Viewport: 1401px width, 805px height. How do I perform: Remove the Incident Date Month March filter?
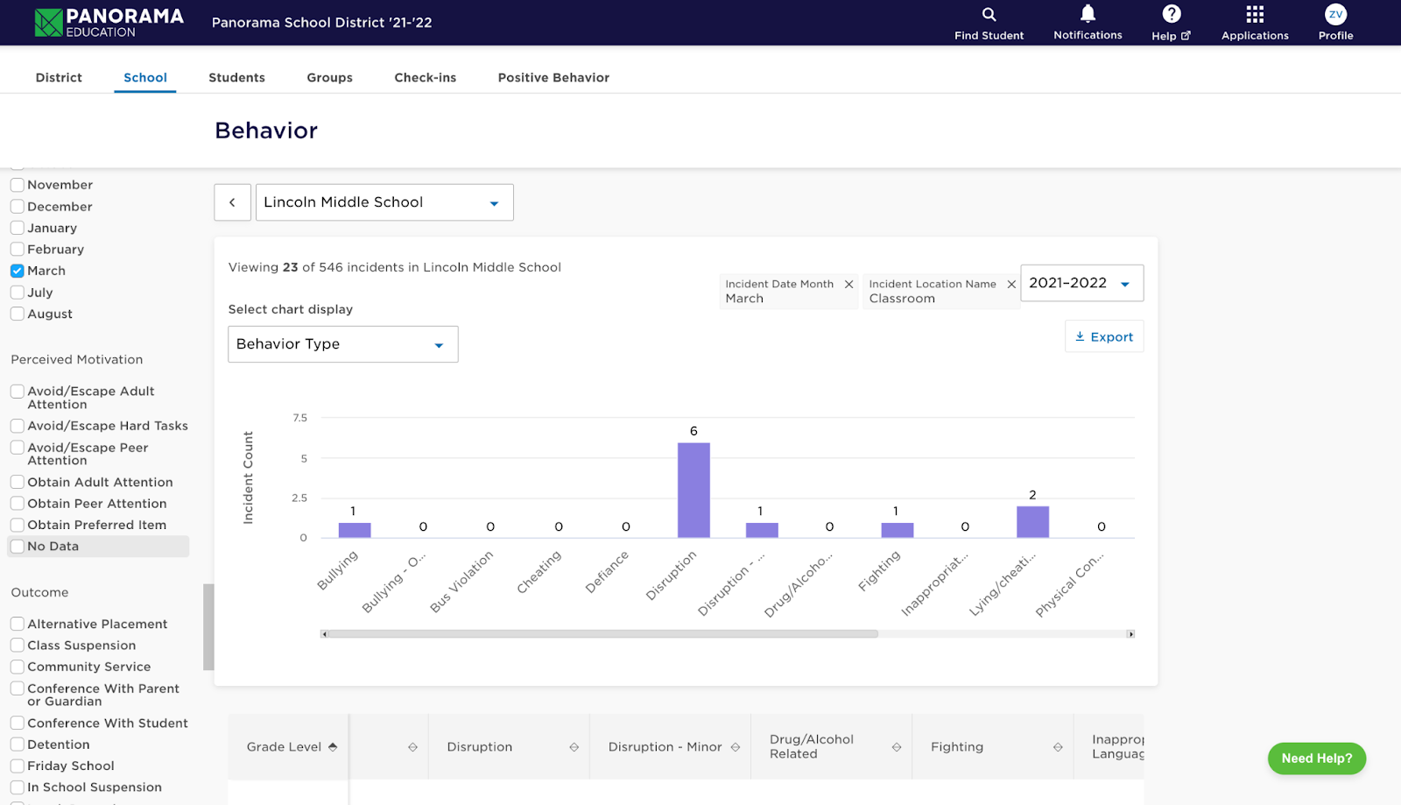(848, 285)
